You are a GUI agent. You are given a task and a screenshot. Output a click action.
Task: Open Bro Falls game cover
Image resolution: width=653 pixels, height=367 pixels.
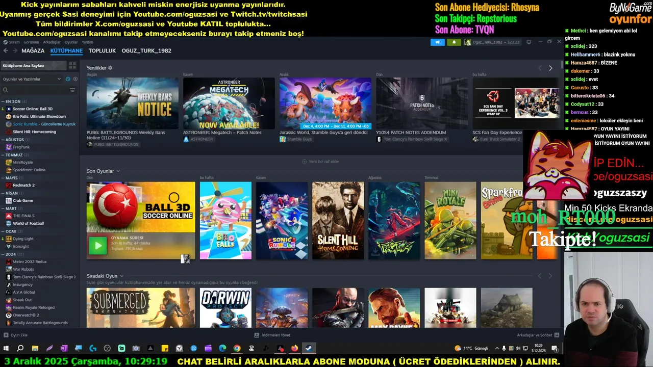click(225, 221)
